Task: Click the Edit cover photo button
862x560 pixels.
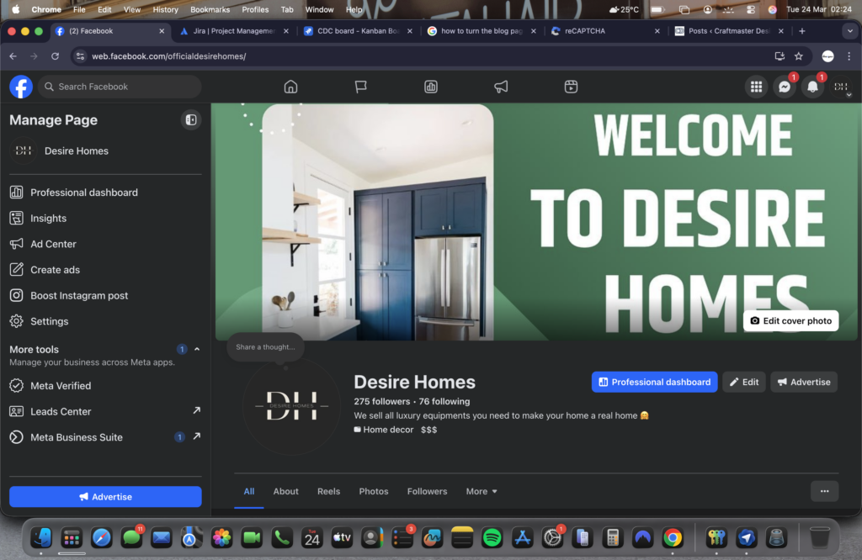Action: click(790, 320)
